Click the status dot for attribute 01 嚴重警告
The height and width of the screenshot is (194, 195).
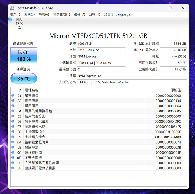tap(13, 95)
